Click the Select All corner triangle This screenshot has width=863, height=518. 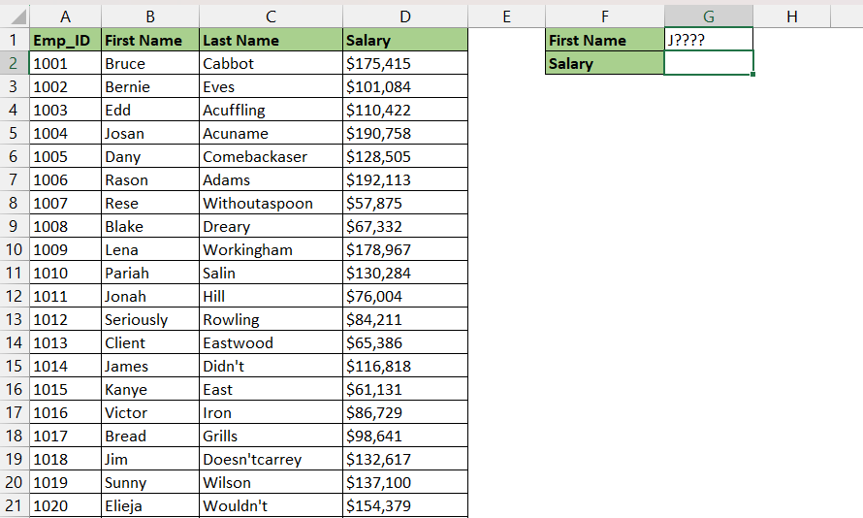click(x=18, y=17)
